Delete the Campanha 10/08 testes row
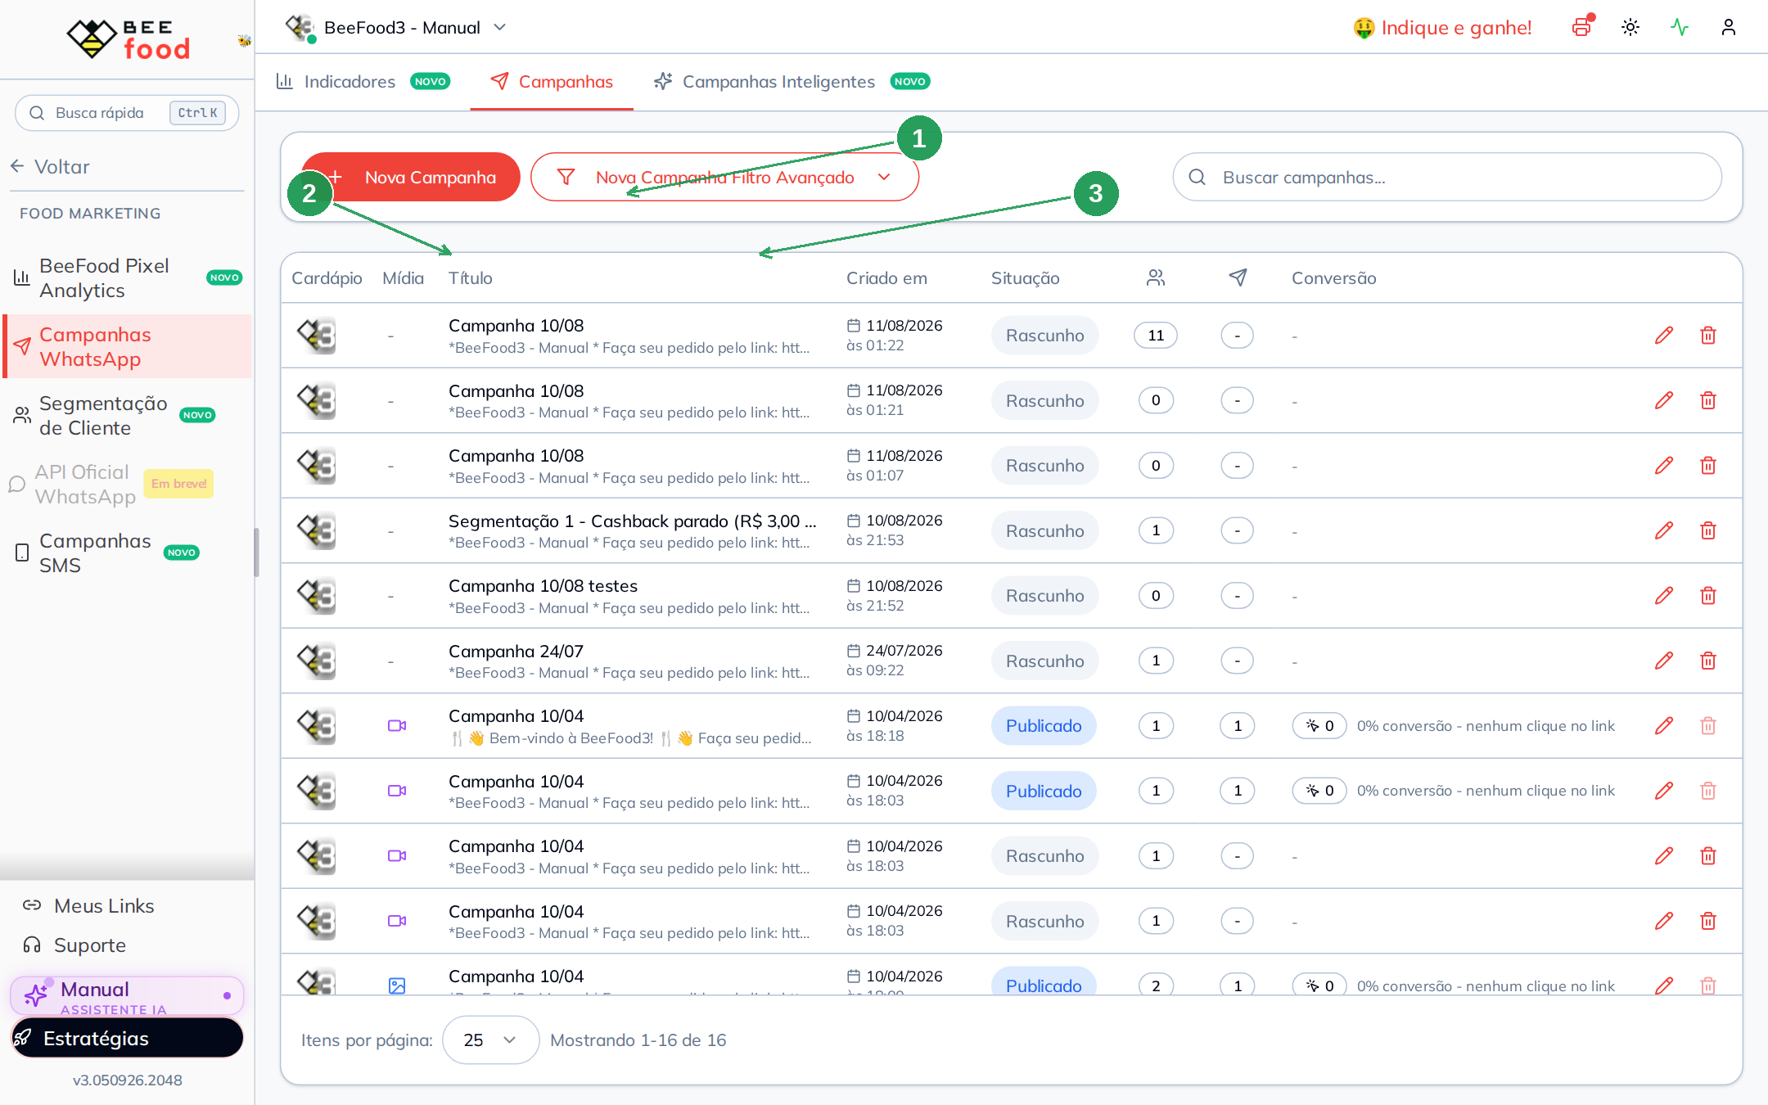Image resolution: width=1768 pixels, height=1105 pixels. click(x=1708, y=595)
